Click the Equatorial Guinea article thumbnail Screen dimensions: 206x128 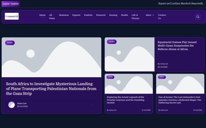[x=130, y=54]
